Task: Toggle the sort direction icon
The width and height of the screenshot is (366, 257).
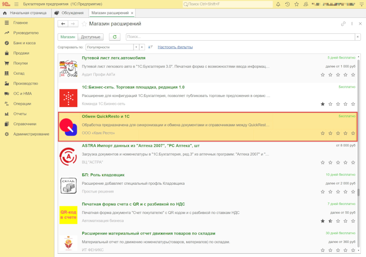Action: (x=151, y=47)
